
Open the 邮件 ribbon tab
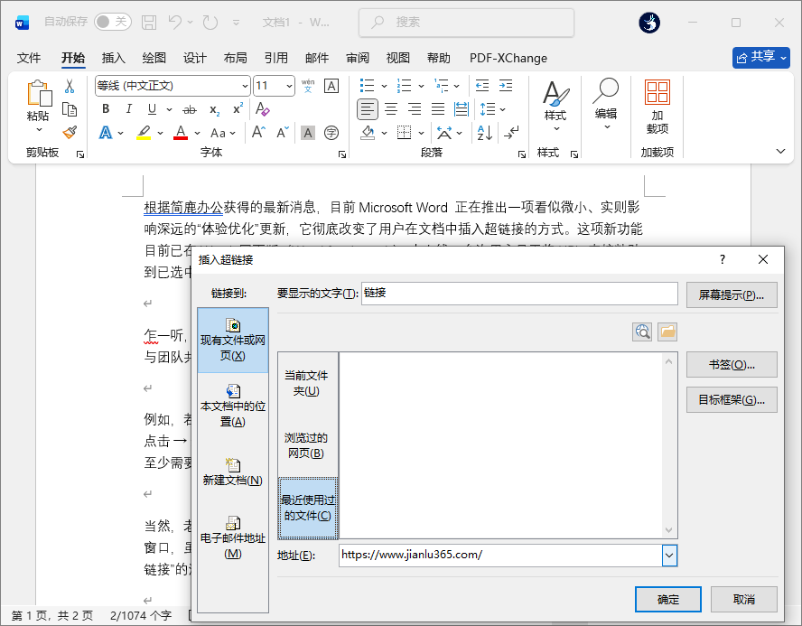[317, 58]
